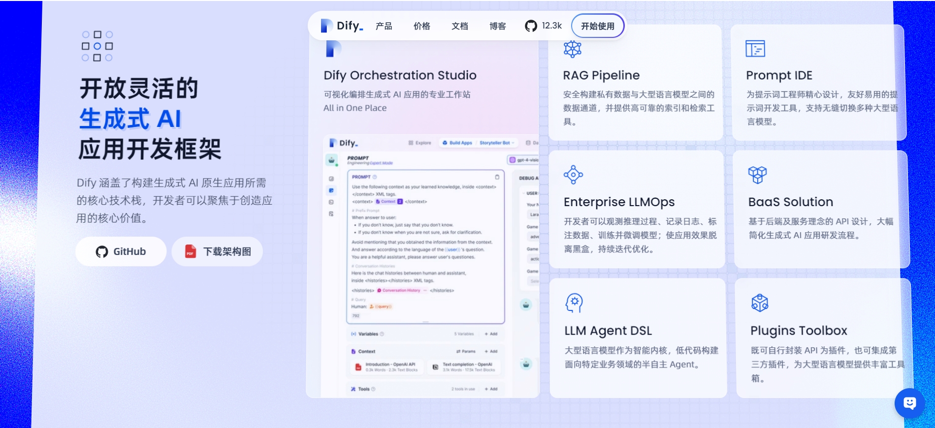Open the 产品 menu item
This screenshot has width=935, height=428.
[x=384, y=26]
